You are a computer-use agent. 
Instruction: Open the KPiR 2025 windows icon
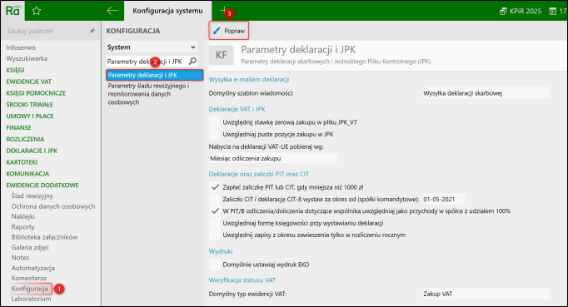pos(503,11)
